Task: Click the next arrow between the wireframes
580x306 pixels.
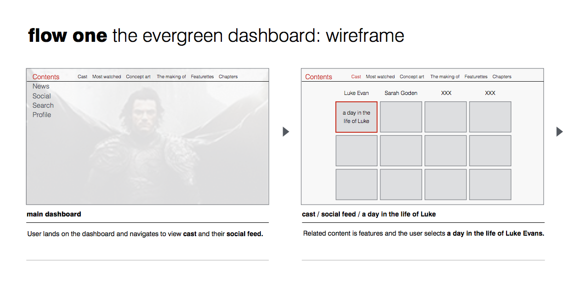Action: pyautogui.click(x=286, y=132)
